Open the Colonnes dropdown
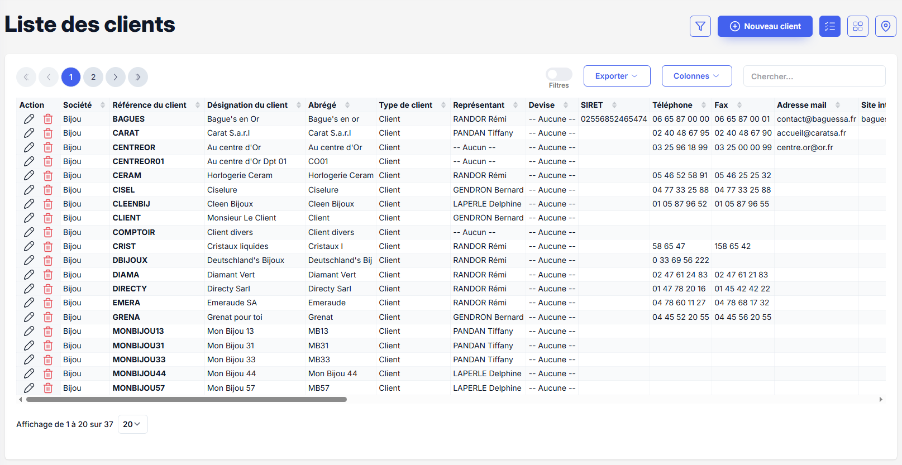This screenshot has height=465, width=902. (x=696, y=76)
